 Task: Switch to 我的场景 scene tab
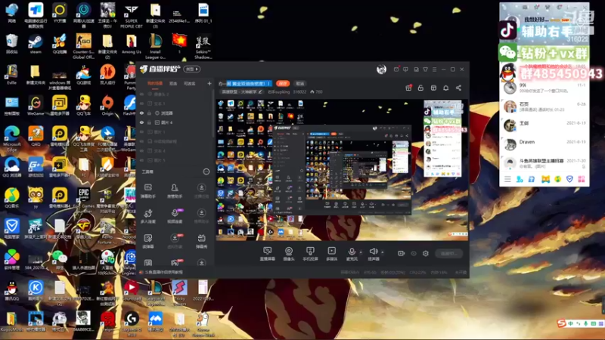[x=155, y=83]
